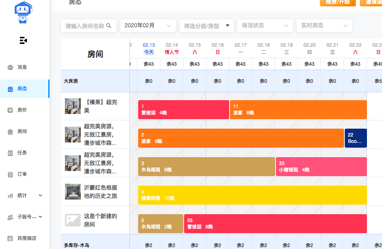Open 订单 menu item
382x249 pixels.
[x=25, y=174]
